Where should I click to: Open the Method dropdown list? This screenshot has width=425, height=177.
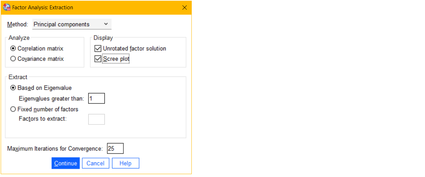point(72,24)
